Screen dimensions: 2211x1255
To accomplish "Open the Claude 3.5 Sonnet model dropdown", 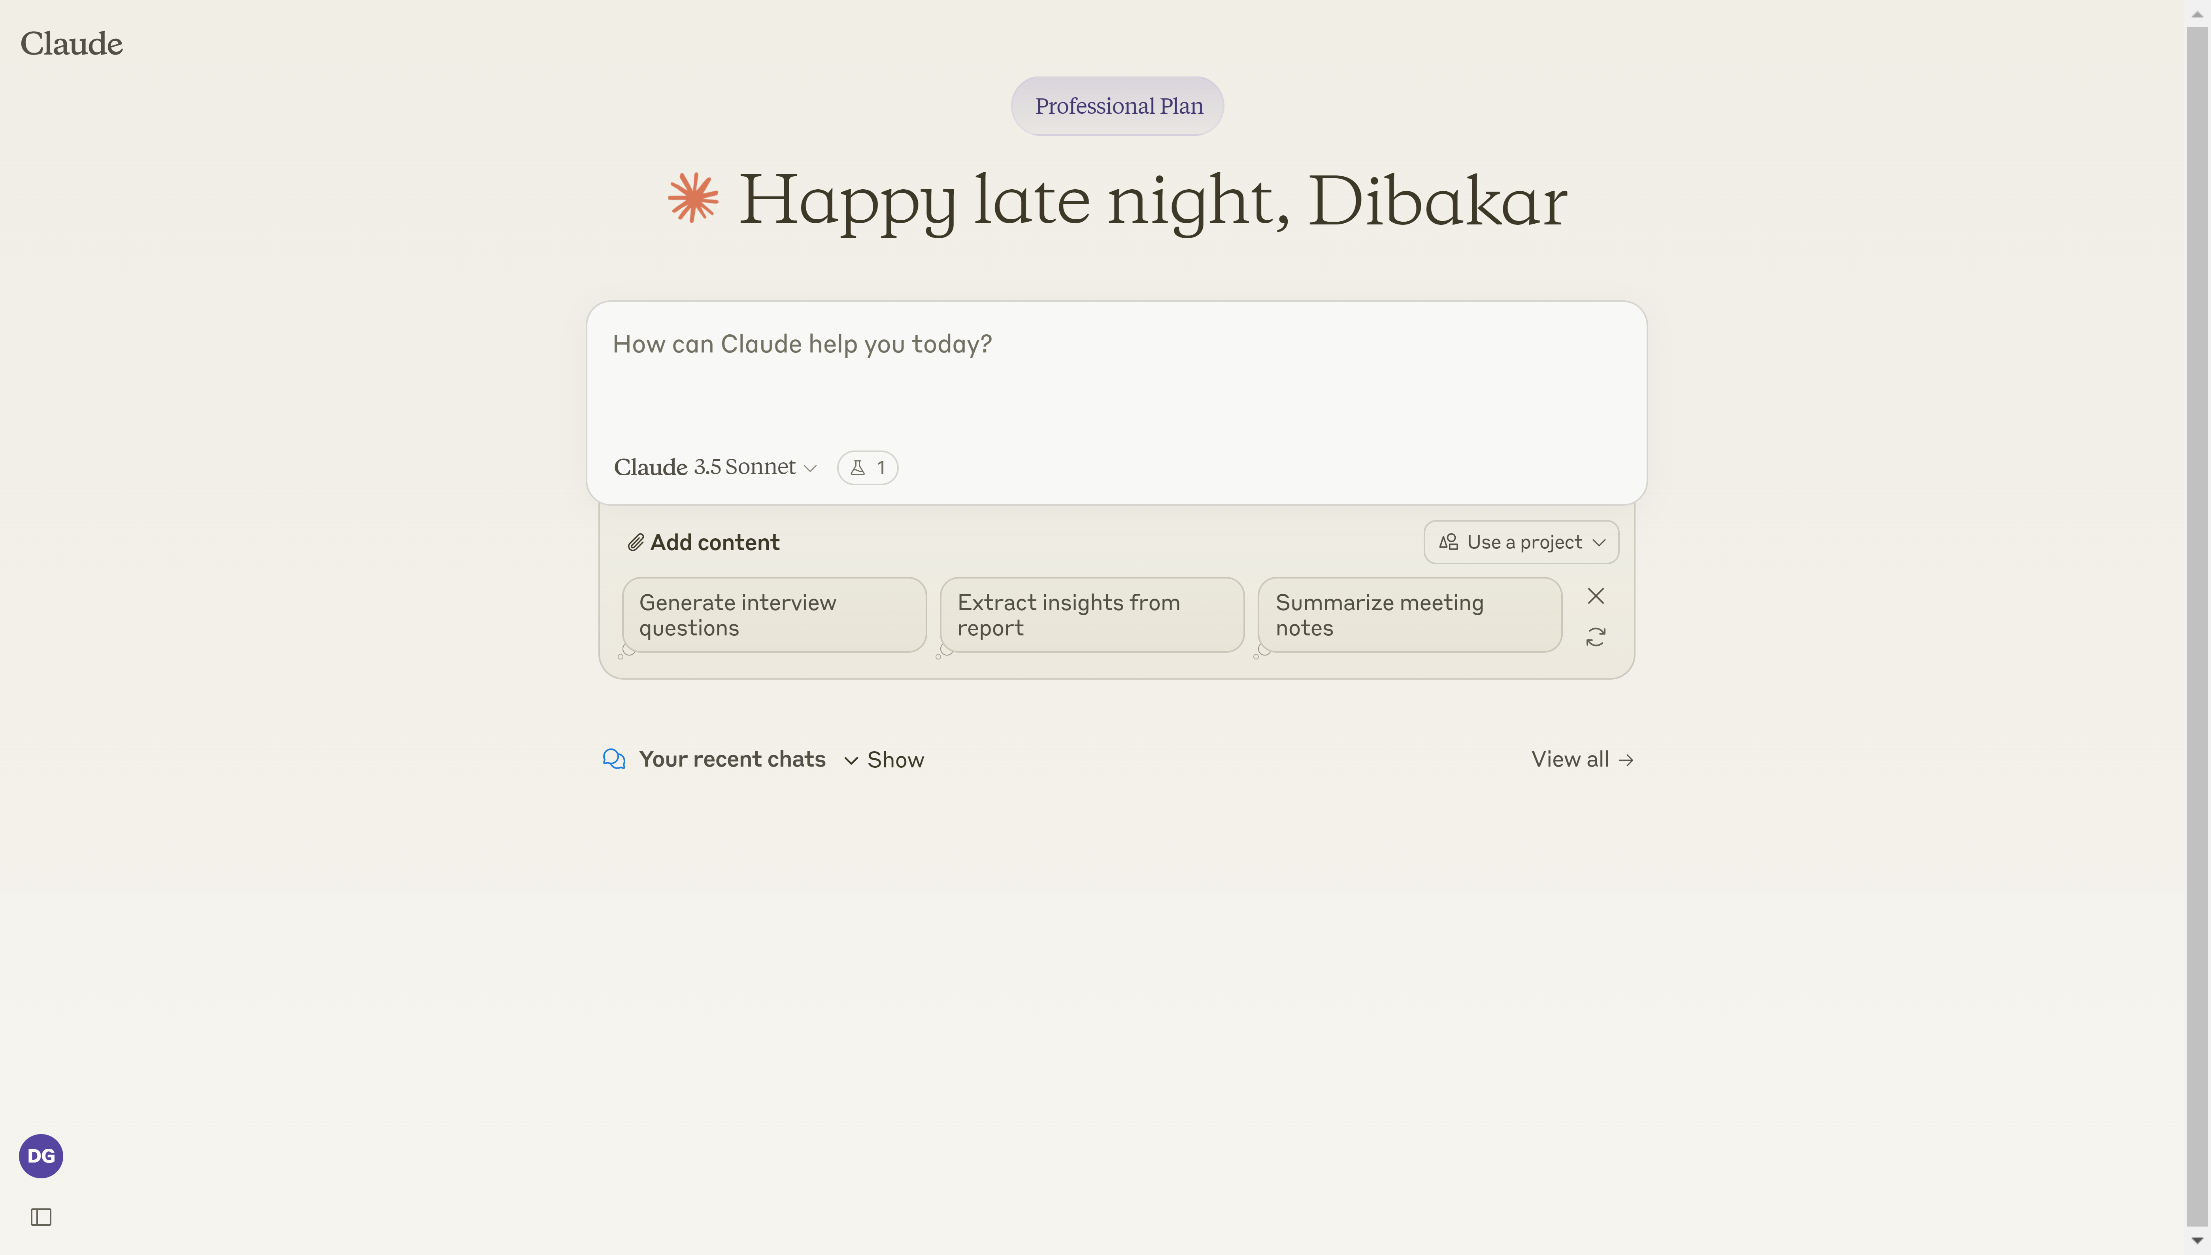I will click(715, 467).
